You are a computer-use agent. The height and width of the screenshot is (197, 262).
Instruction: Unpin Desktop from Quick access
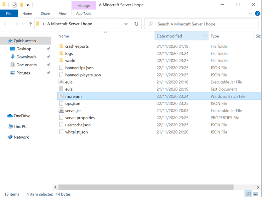point(48,49)
